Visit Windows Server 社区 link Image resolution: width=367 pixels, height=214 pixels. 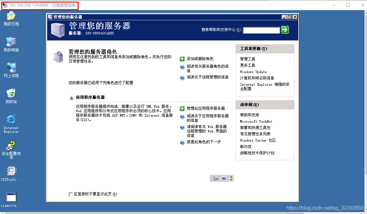pyautogui.click(x=258, y=140)
